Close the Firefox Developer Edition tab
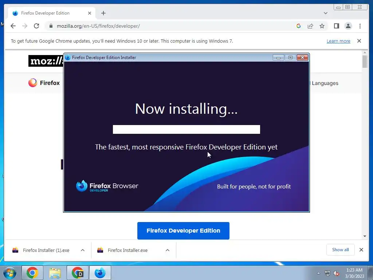The width and height of the screenshot is (373, 280). click(90, 13)
